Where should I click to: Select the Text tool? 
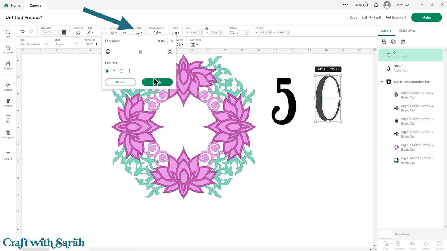pos(8,118)
